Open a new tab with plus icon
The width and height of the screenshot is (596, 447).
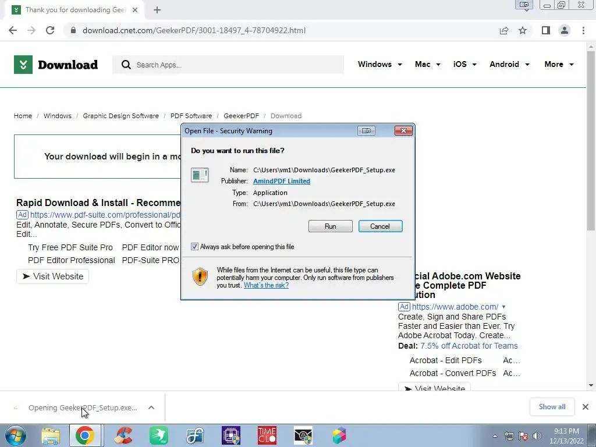click(x=157, y=10)
